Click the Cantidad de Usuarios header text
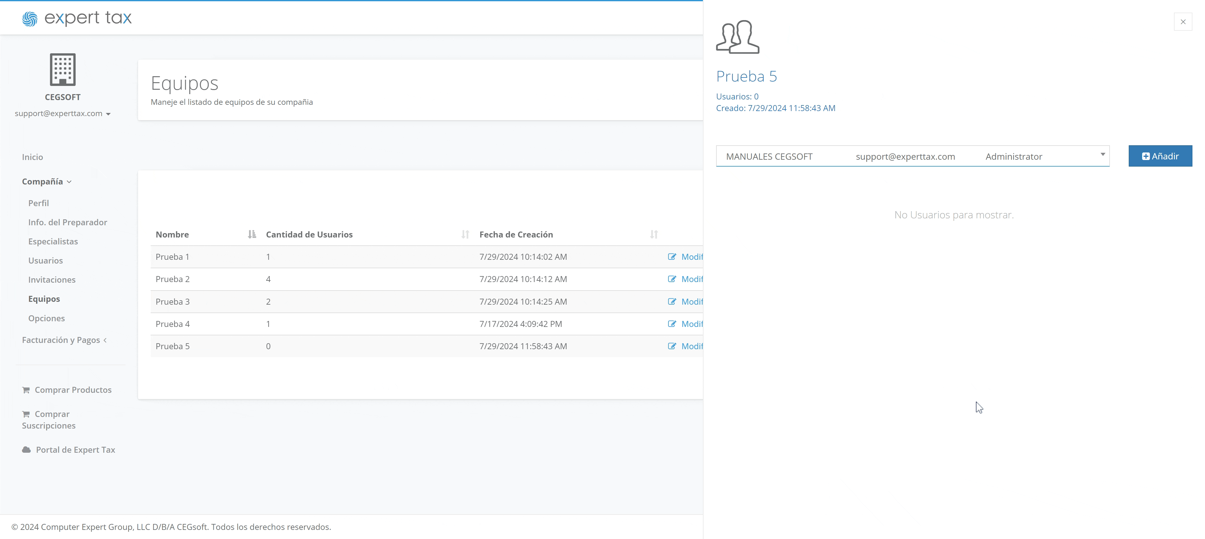This screenshot has width=1205, height=539. [309, 234]
